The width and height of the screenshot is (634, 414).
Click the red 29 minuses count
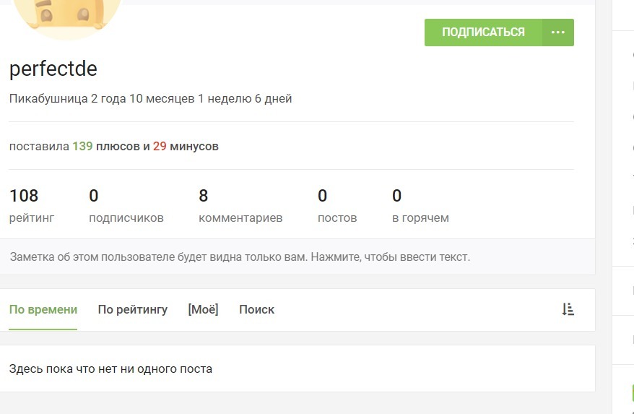[x=160, y=146]
